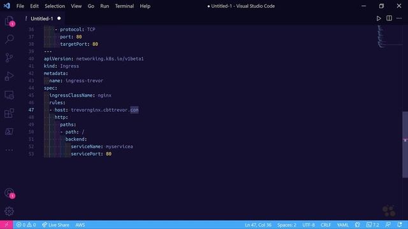Open the Manage settings gear
The image size is (408, 229).
[x=10, y=211]
